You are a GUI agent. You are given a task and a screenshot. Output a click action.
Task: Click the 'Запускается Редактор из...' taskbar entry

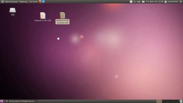(21, 101)
